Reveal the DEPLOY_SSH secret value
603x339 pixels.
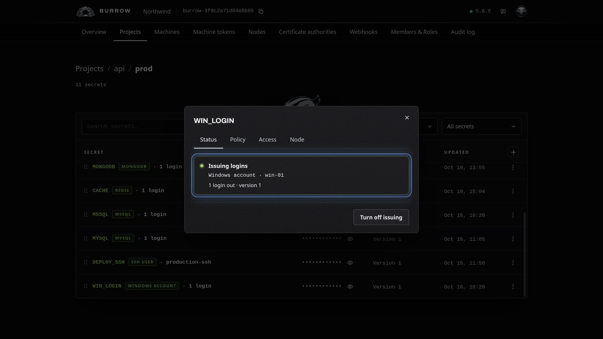click(x=350, y=263)
